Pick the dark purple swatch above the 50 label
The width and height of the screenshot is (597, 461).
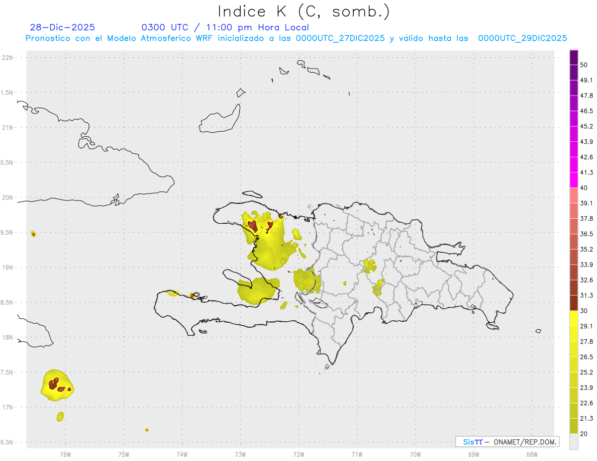point(574,57)
